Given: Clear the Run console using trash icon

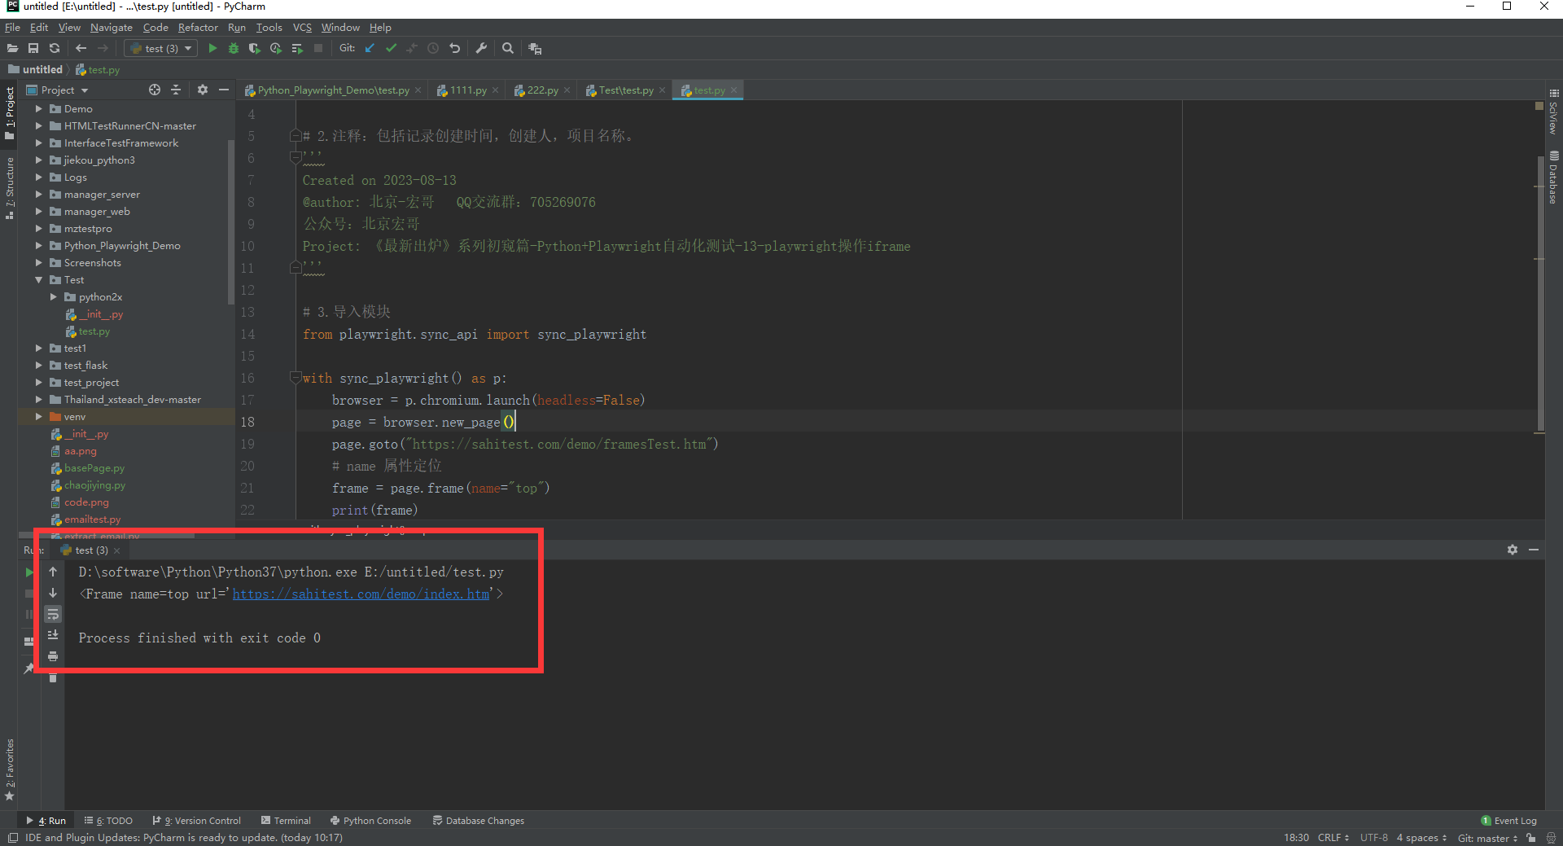Looking at the screenshot, I should tap(53, 678).
